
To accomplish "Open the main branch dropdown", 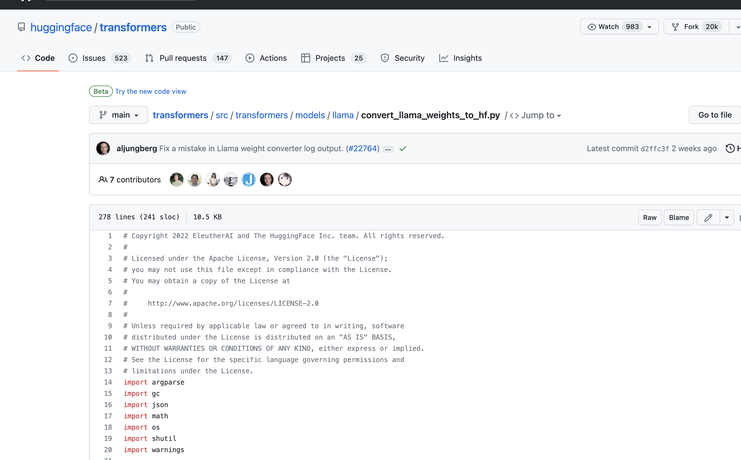I will click(x=118, y=115).
